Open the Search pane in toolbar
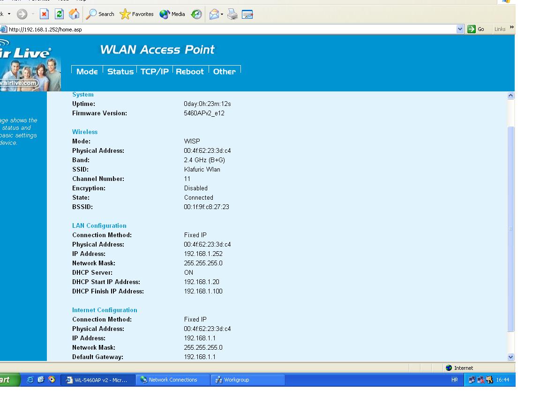The width and height of the screenshot is (540, 405). tap(100, 14)
